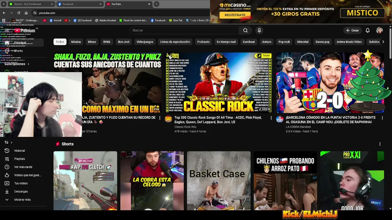Image resolution: width=392 pixels, height=220 pixels.
Task: Select the Todos filter chip
Action: coord(60,42)
